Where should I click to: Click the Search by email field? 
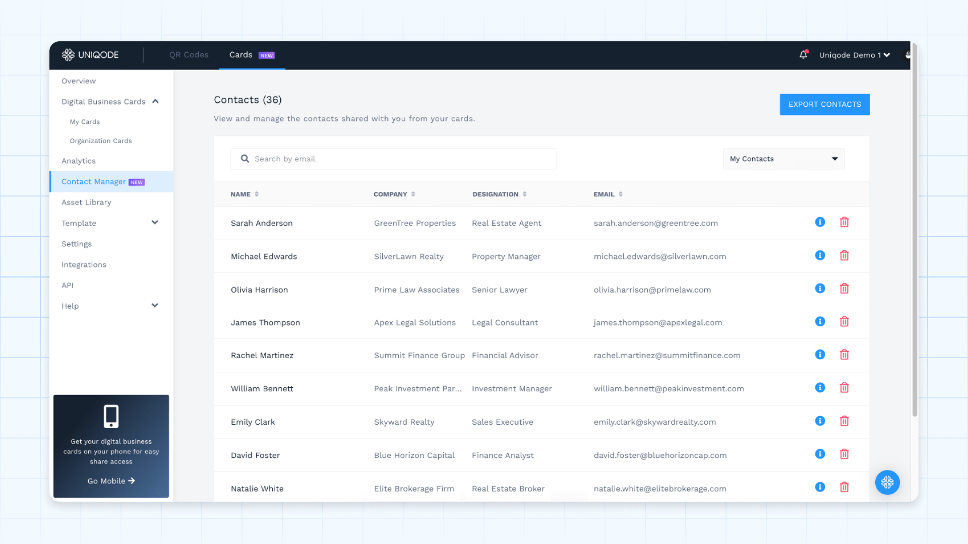tap(393, 159)
